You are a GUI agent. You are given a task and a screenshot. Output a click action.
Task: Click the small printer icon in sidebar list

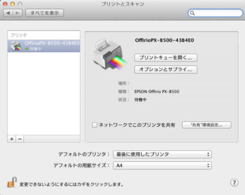click(15, 46)
